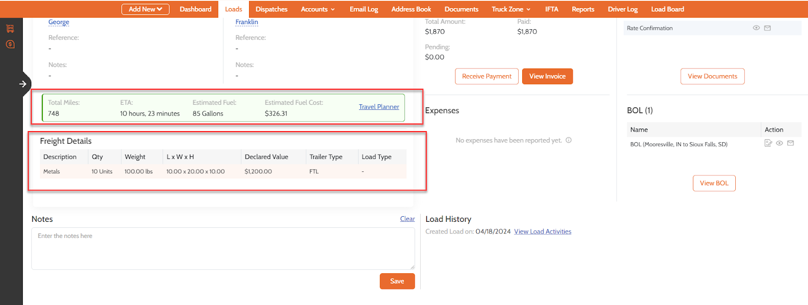Click the Metals freight description cell
Image resolution: width=808 pixels, height=305 pixels.
tap(52, 171)
